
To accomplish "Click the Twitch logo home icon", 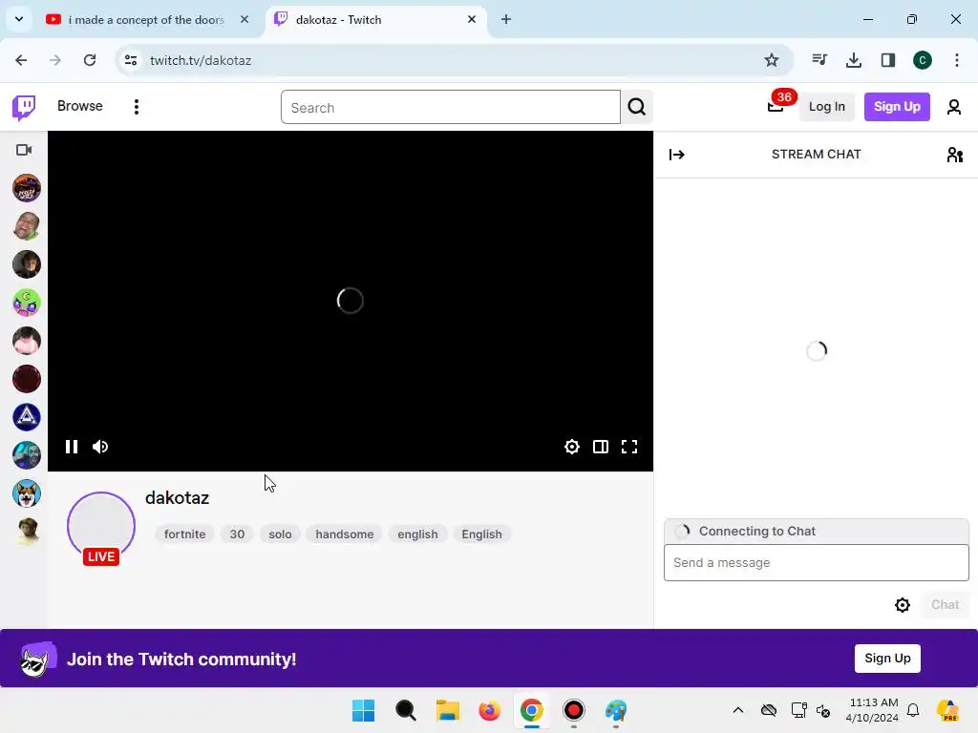I will click(24, 107).
